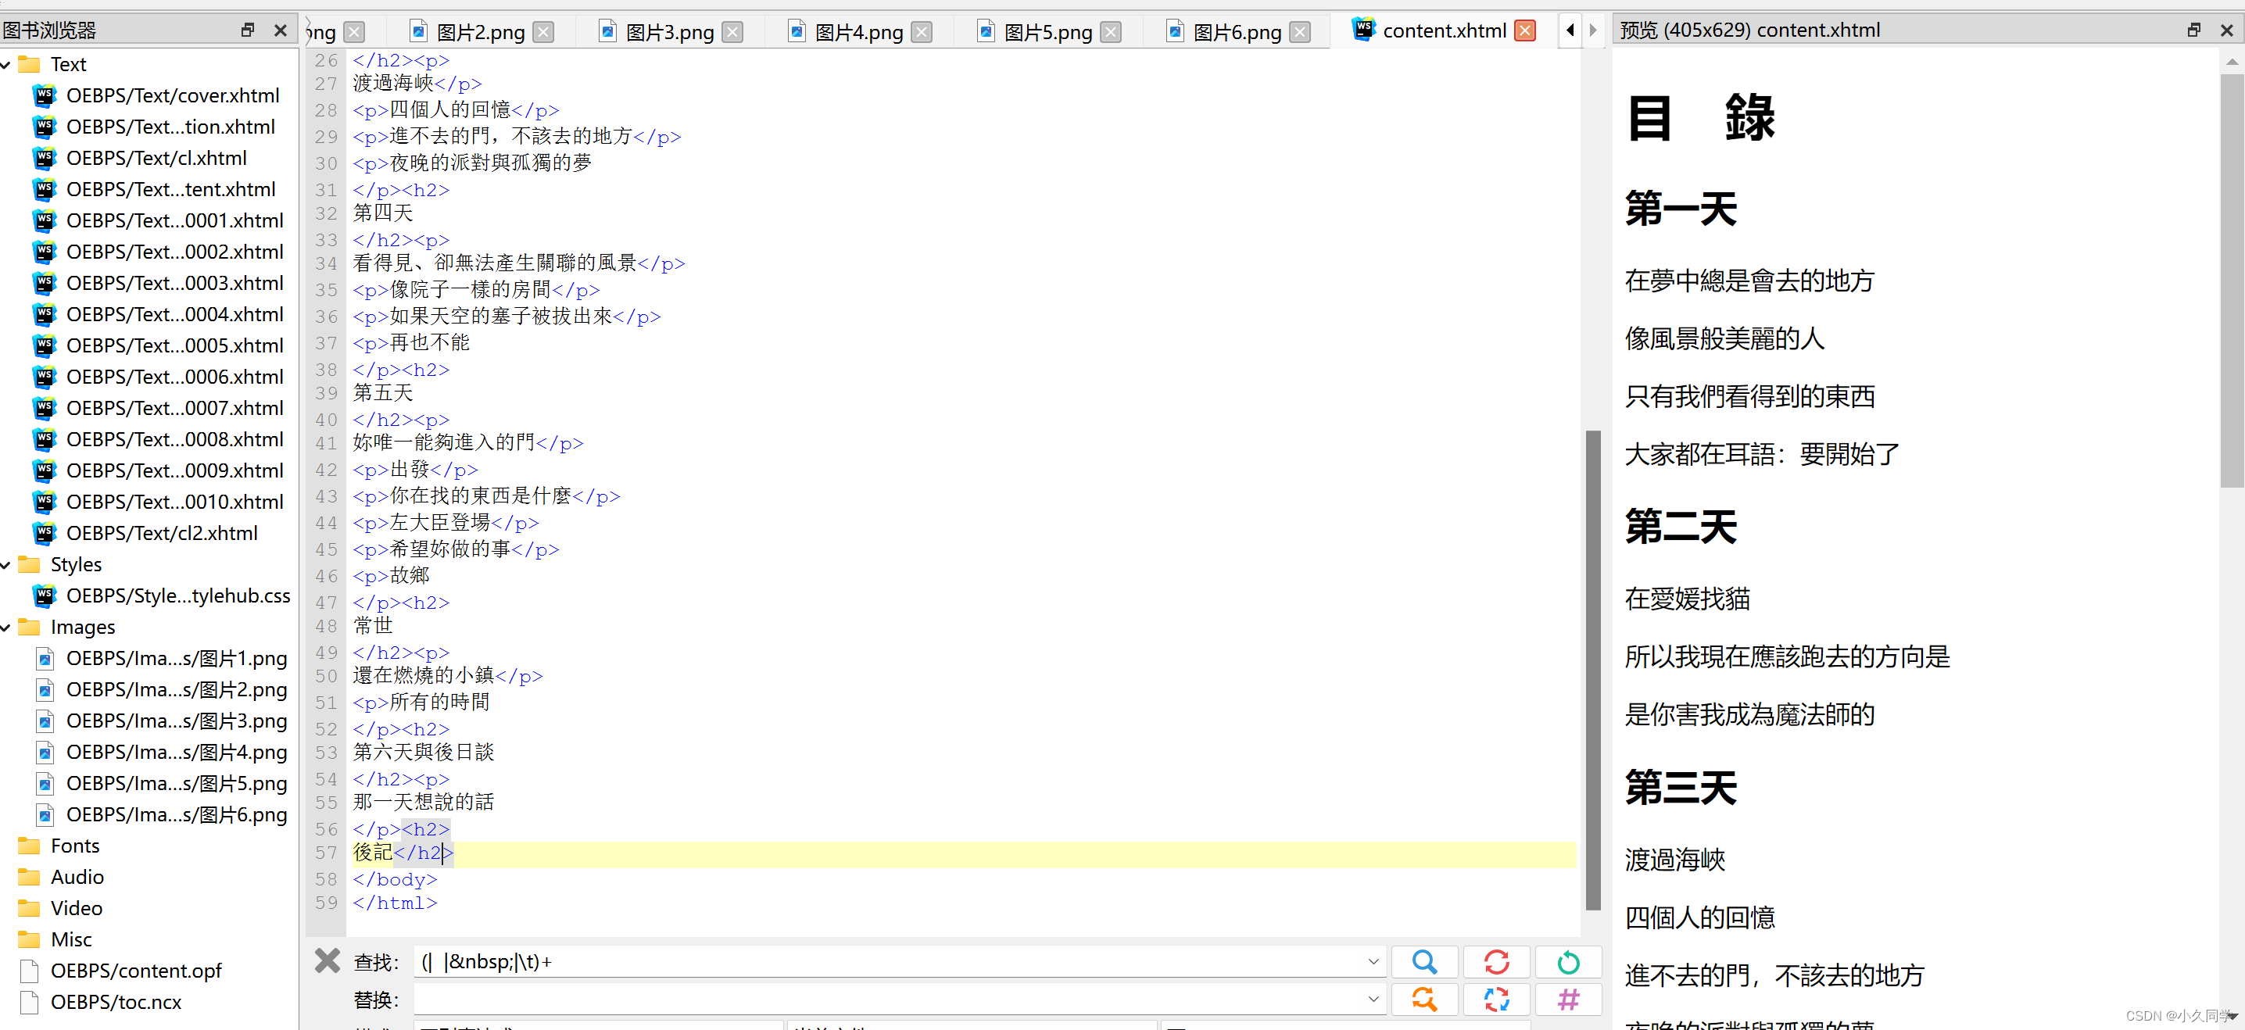Click the blue-red Replace All icon
Screen dimensions: 2245x1030
point(1496,999)
